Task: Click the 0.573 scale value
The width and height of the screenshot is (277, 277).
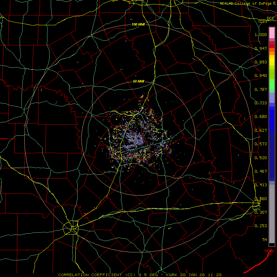Action: coord(261,144)
